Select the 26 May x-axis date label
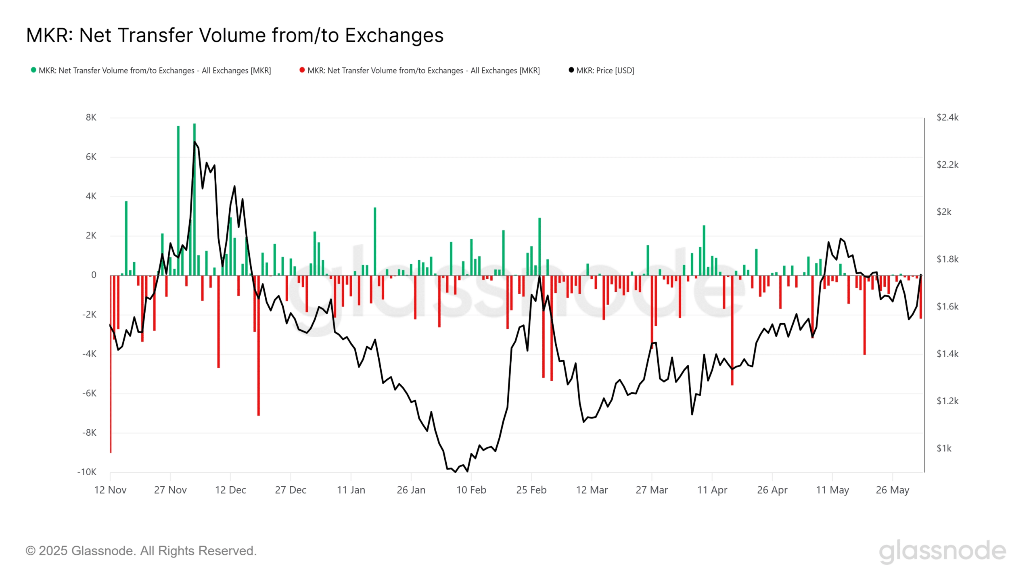This screenshot has height=581, width=1033. (892, 490)
